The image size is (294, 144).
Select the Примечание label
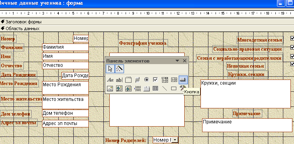pyautogui.click(x=247, y=114)
